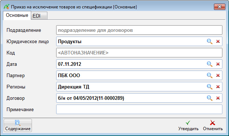
Task: Confirm with the Утвердить button
Action: tap(188, 125)
